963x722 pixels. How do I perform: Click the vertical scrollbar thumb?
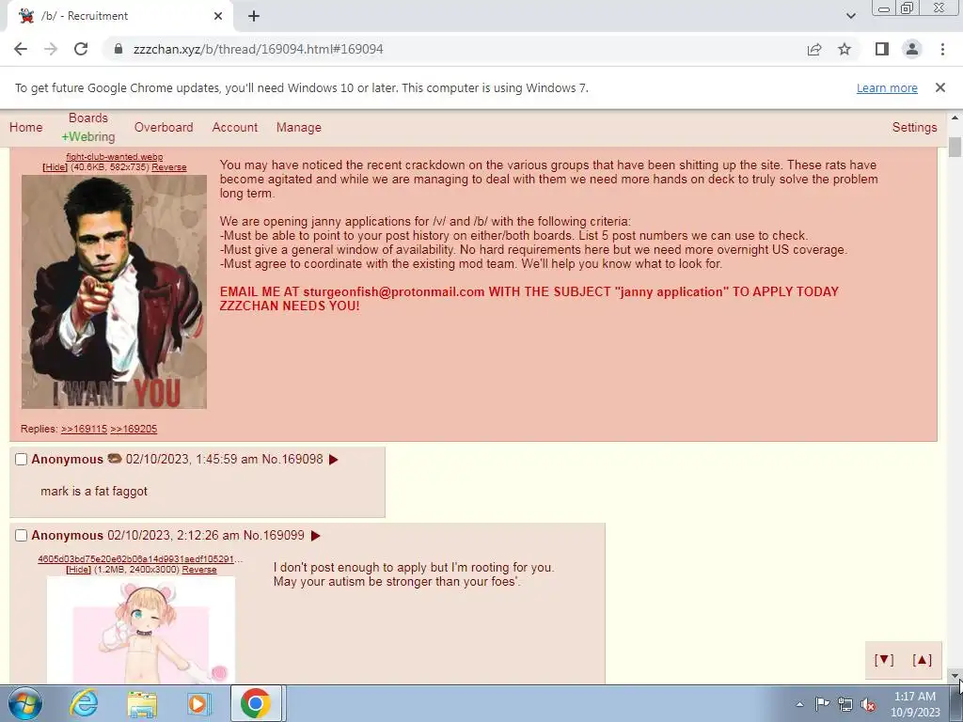click(x=955, y=147)
